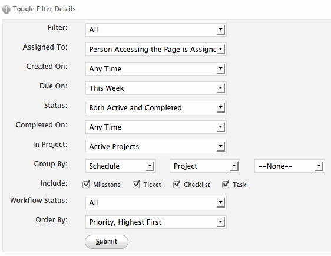Uncheck the Checklist checkbox
Viewport: 331px width, 256px height.
click(x=177, y=185)
